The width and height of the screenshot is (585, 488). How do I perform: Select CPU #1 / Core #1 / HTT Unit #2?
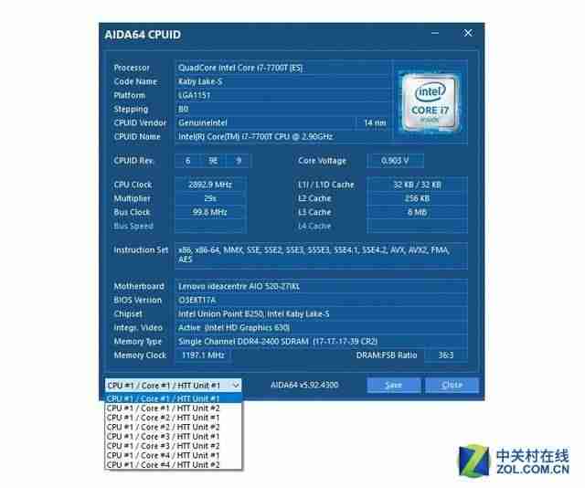(x=174, y=408)
